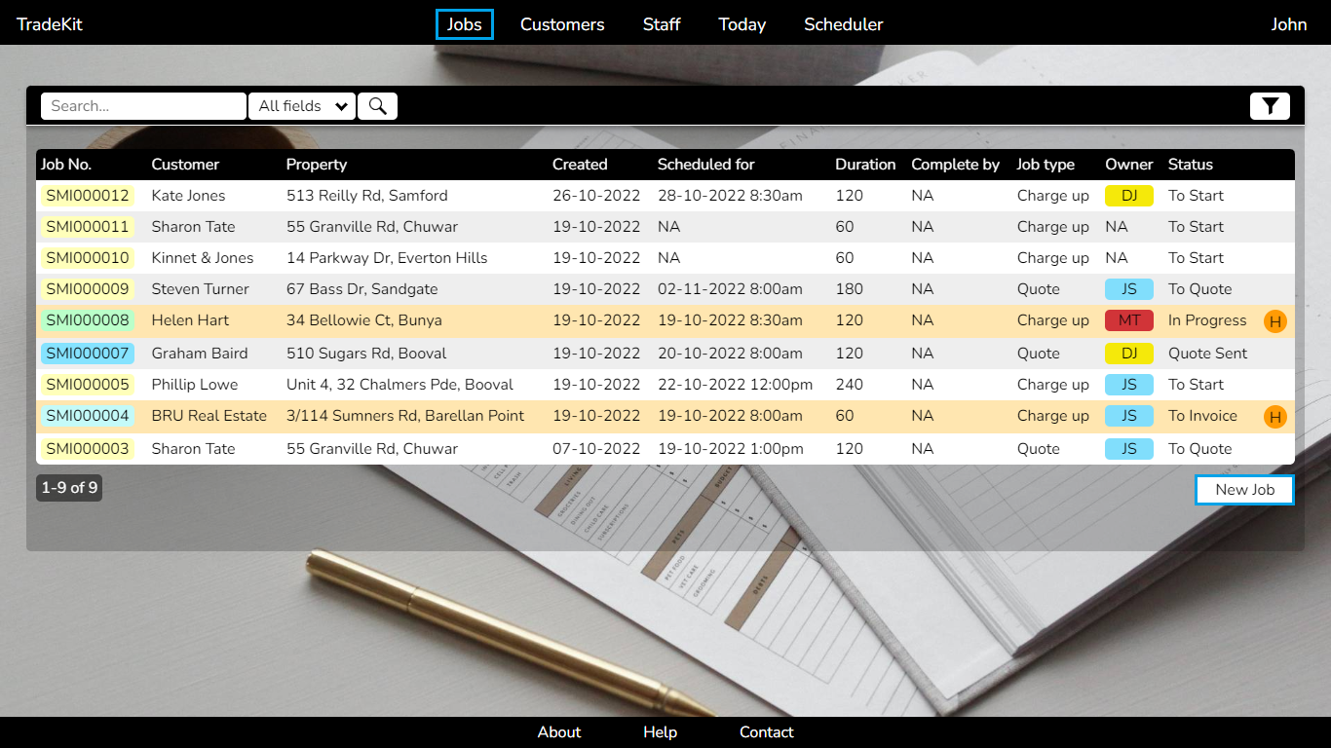Click the To Invoice status
The height and width of the screenshot is (748, 1331).
click(1202, 416)
